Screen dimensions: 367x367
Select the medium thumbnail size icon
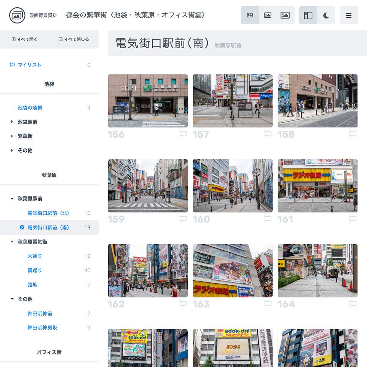267,15
